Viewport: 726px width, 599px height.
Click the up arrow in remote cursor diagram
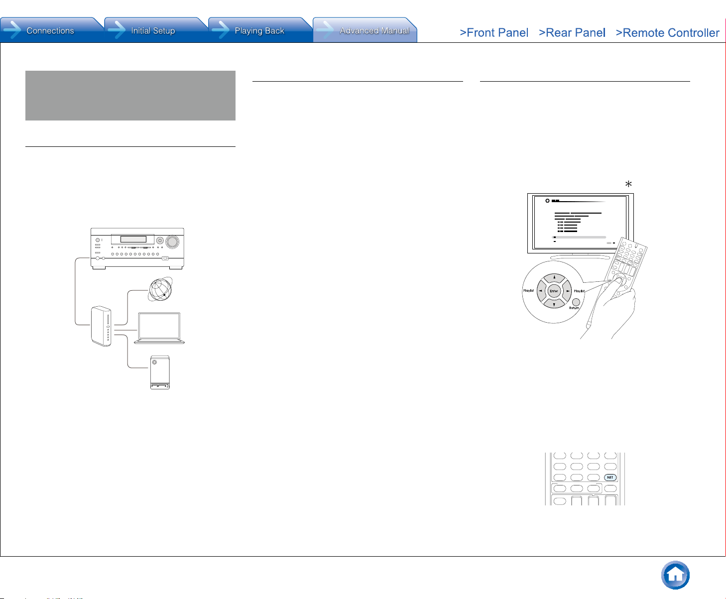(x=554, y=278)
